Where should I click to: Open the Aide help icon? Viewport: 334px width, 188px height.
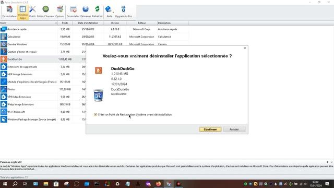tap(109, 11)
